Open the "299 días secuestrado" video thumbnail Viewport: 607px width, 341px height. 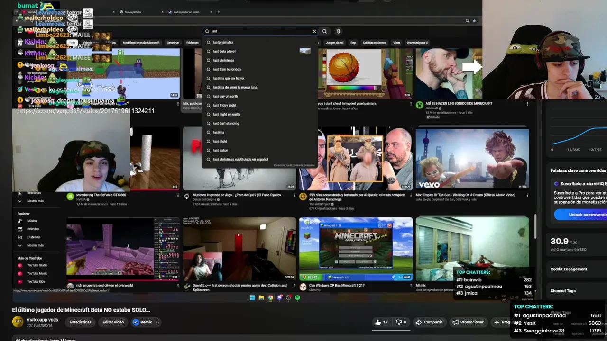point(356,159)
